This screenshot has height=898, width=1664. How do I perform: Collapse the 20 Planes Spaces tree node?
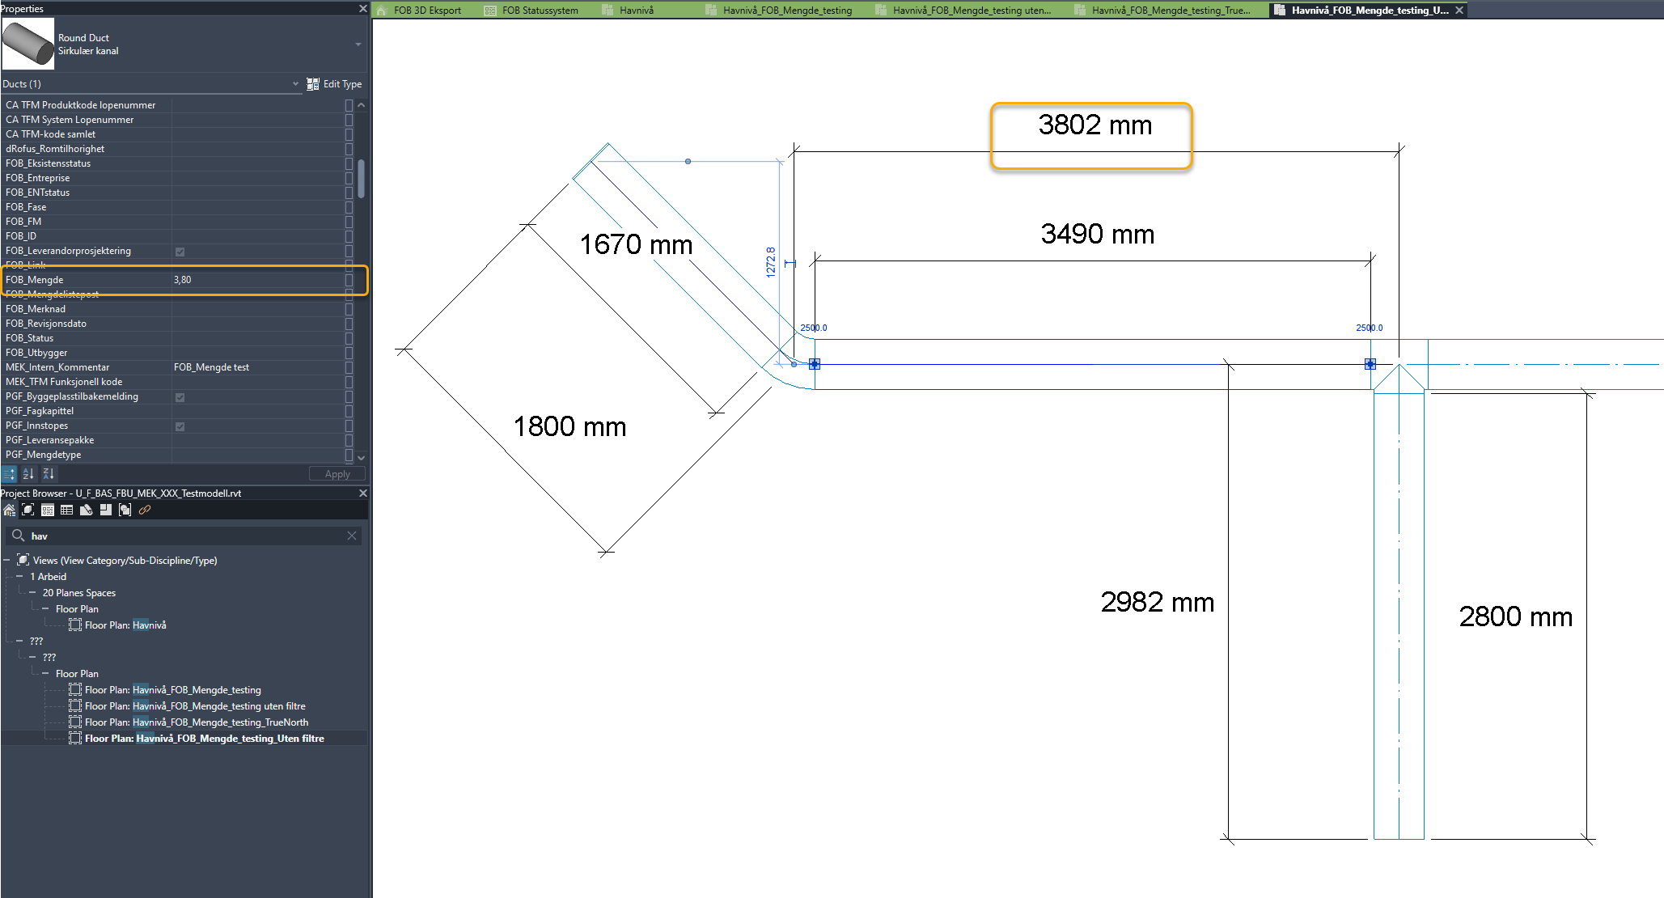32,593
